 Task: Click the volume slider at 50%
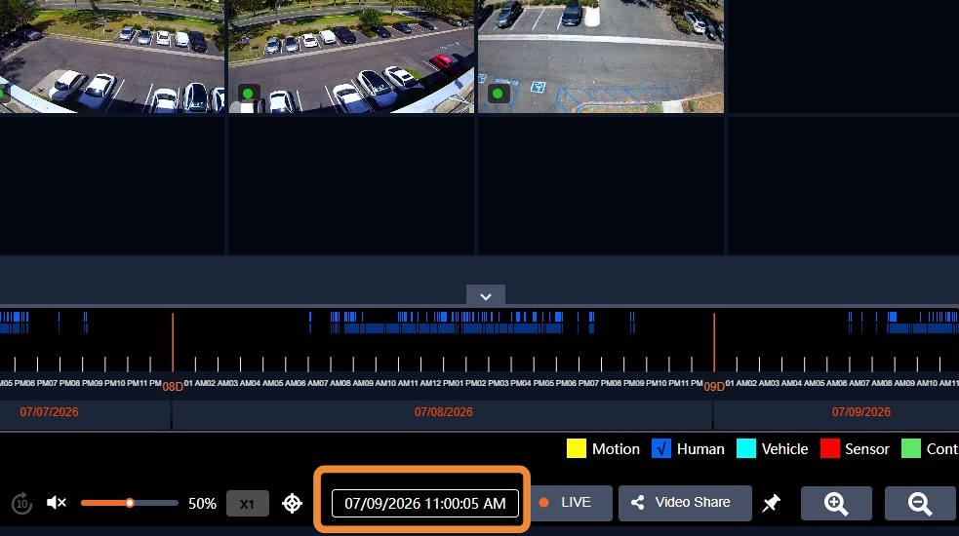(x=129, y=503)
